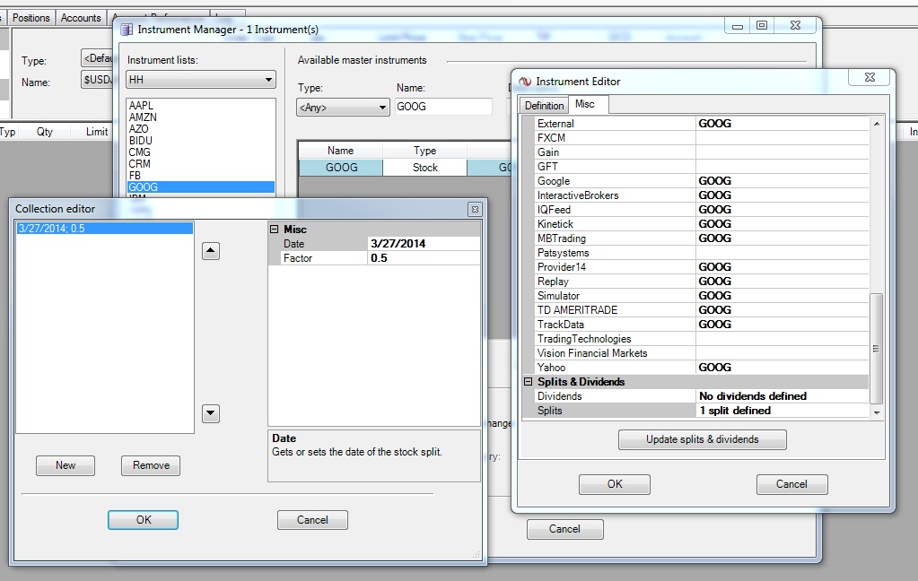The height and width of the screenshot is (581, 918).
Task: Click the Splits value 1 split defined
Action: tap(782, 411)
